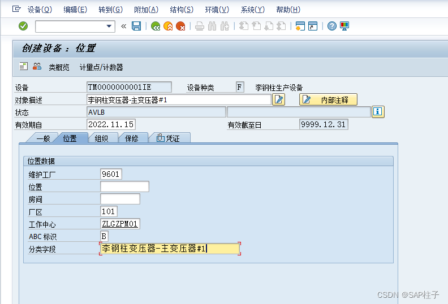
Task: Click the 类概览 button
Action: (x=59, y=67)
